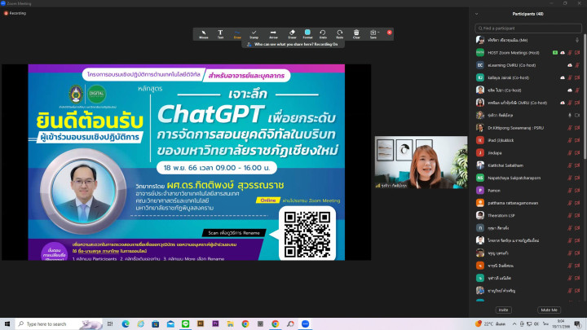Screen dimensions: 587x330
Task: Click the NS avatar of Napatchaya
Action: (480, 178)
